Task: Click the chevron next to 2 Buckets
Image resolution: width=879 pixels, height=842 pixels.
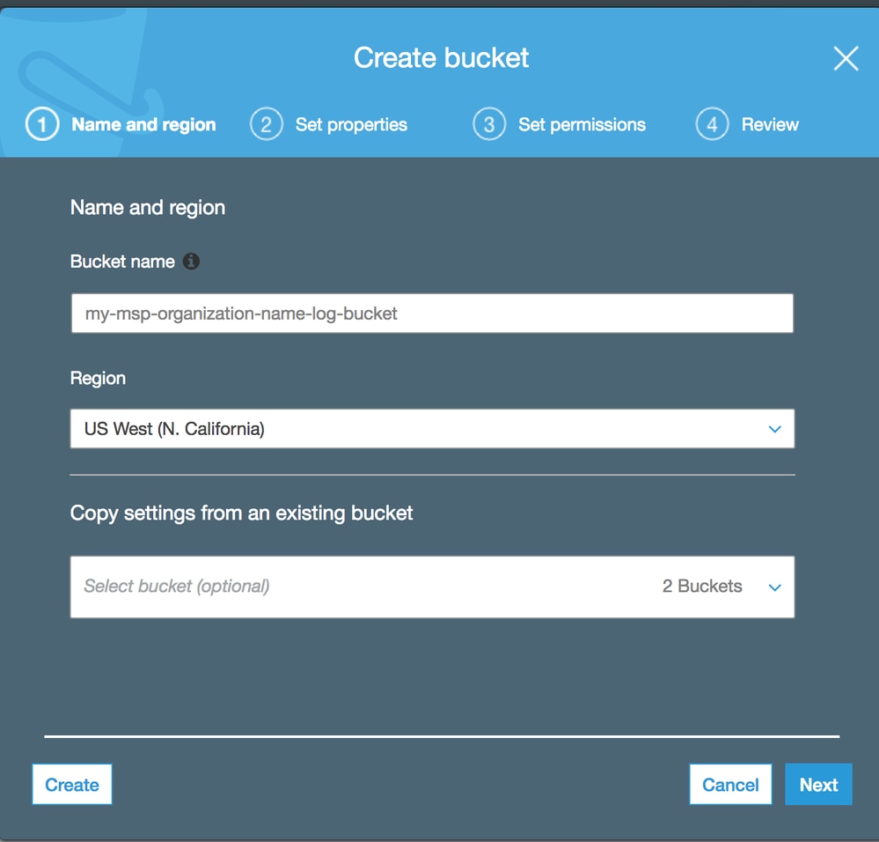Action: 774,587
